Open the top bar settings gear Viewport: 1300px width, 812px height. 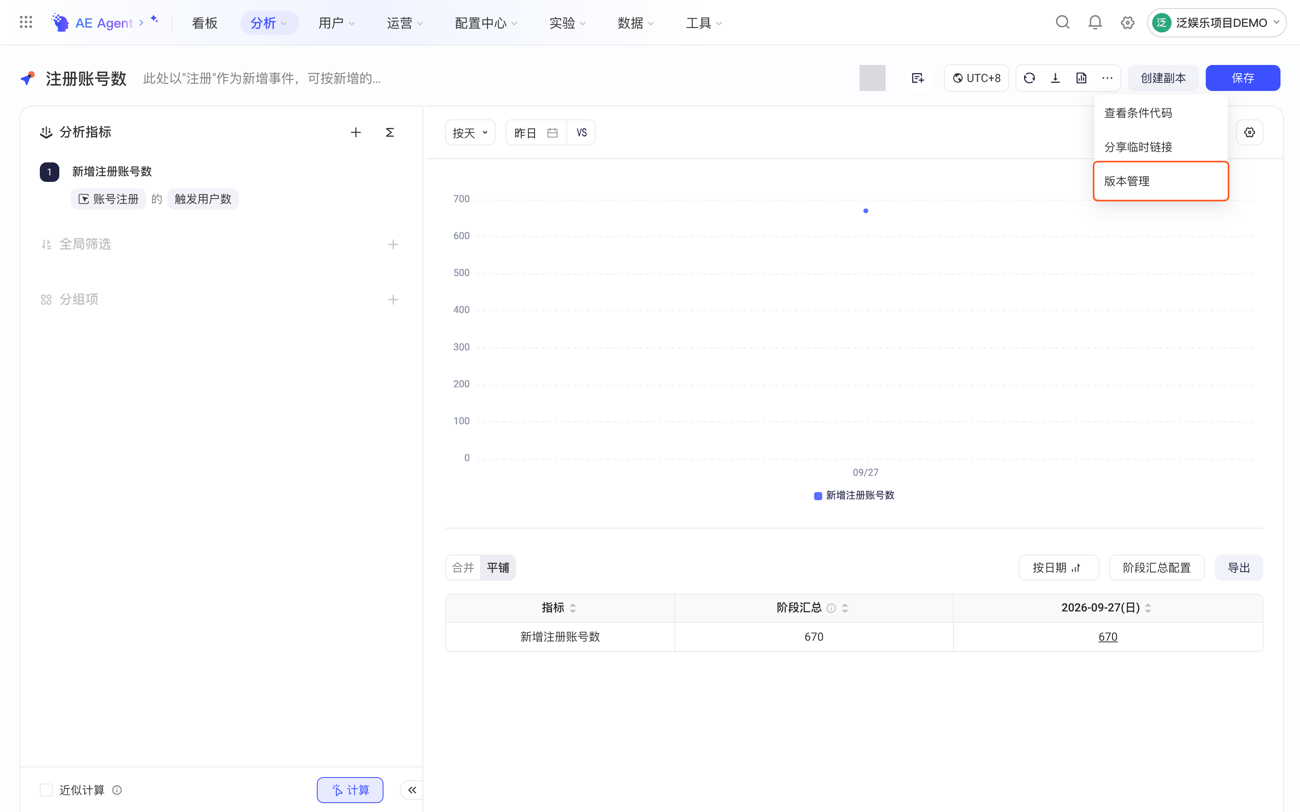(1128, 23)
